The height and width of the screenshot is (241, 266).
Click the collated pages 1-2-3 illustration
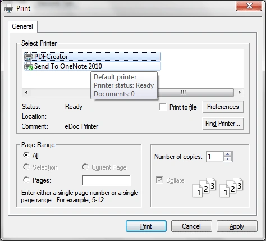(x=218, y=187)
